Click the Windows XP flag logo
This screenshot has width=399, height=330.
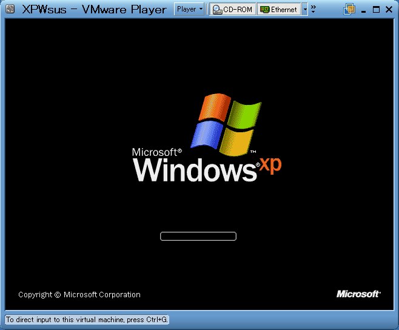coord(226,124)
